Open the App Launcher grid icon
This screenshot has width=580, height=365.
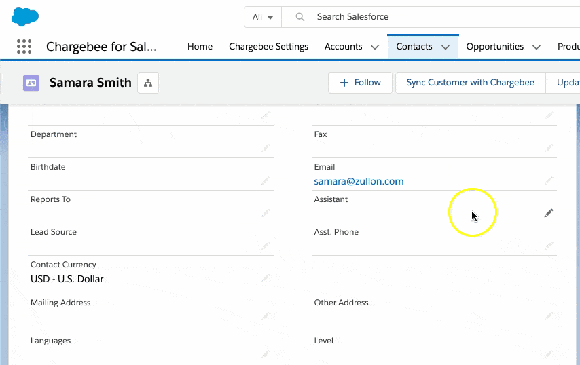coord(24,47)
